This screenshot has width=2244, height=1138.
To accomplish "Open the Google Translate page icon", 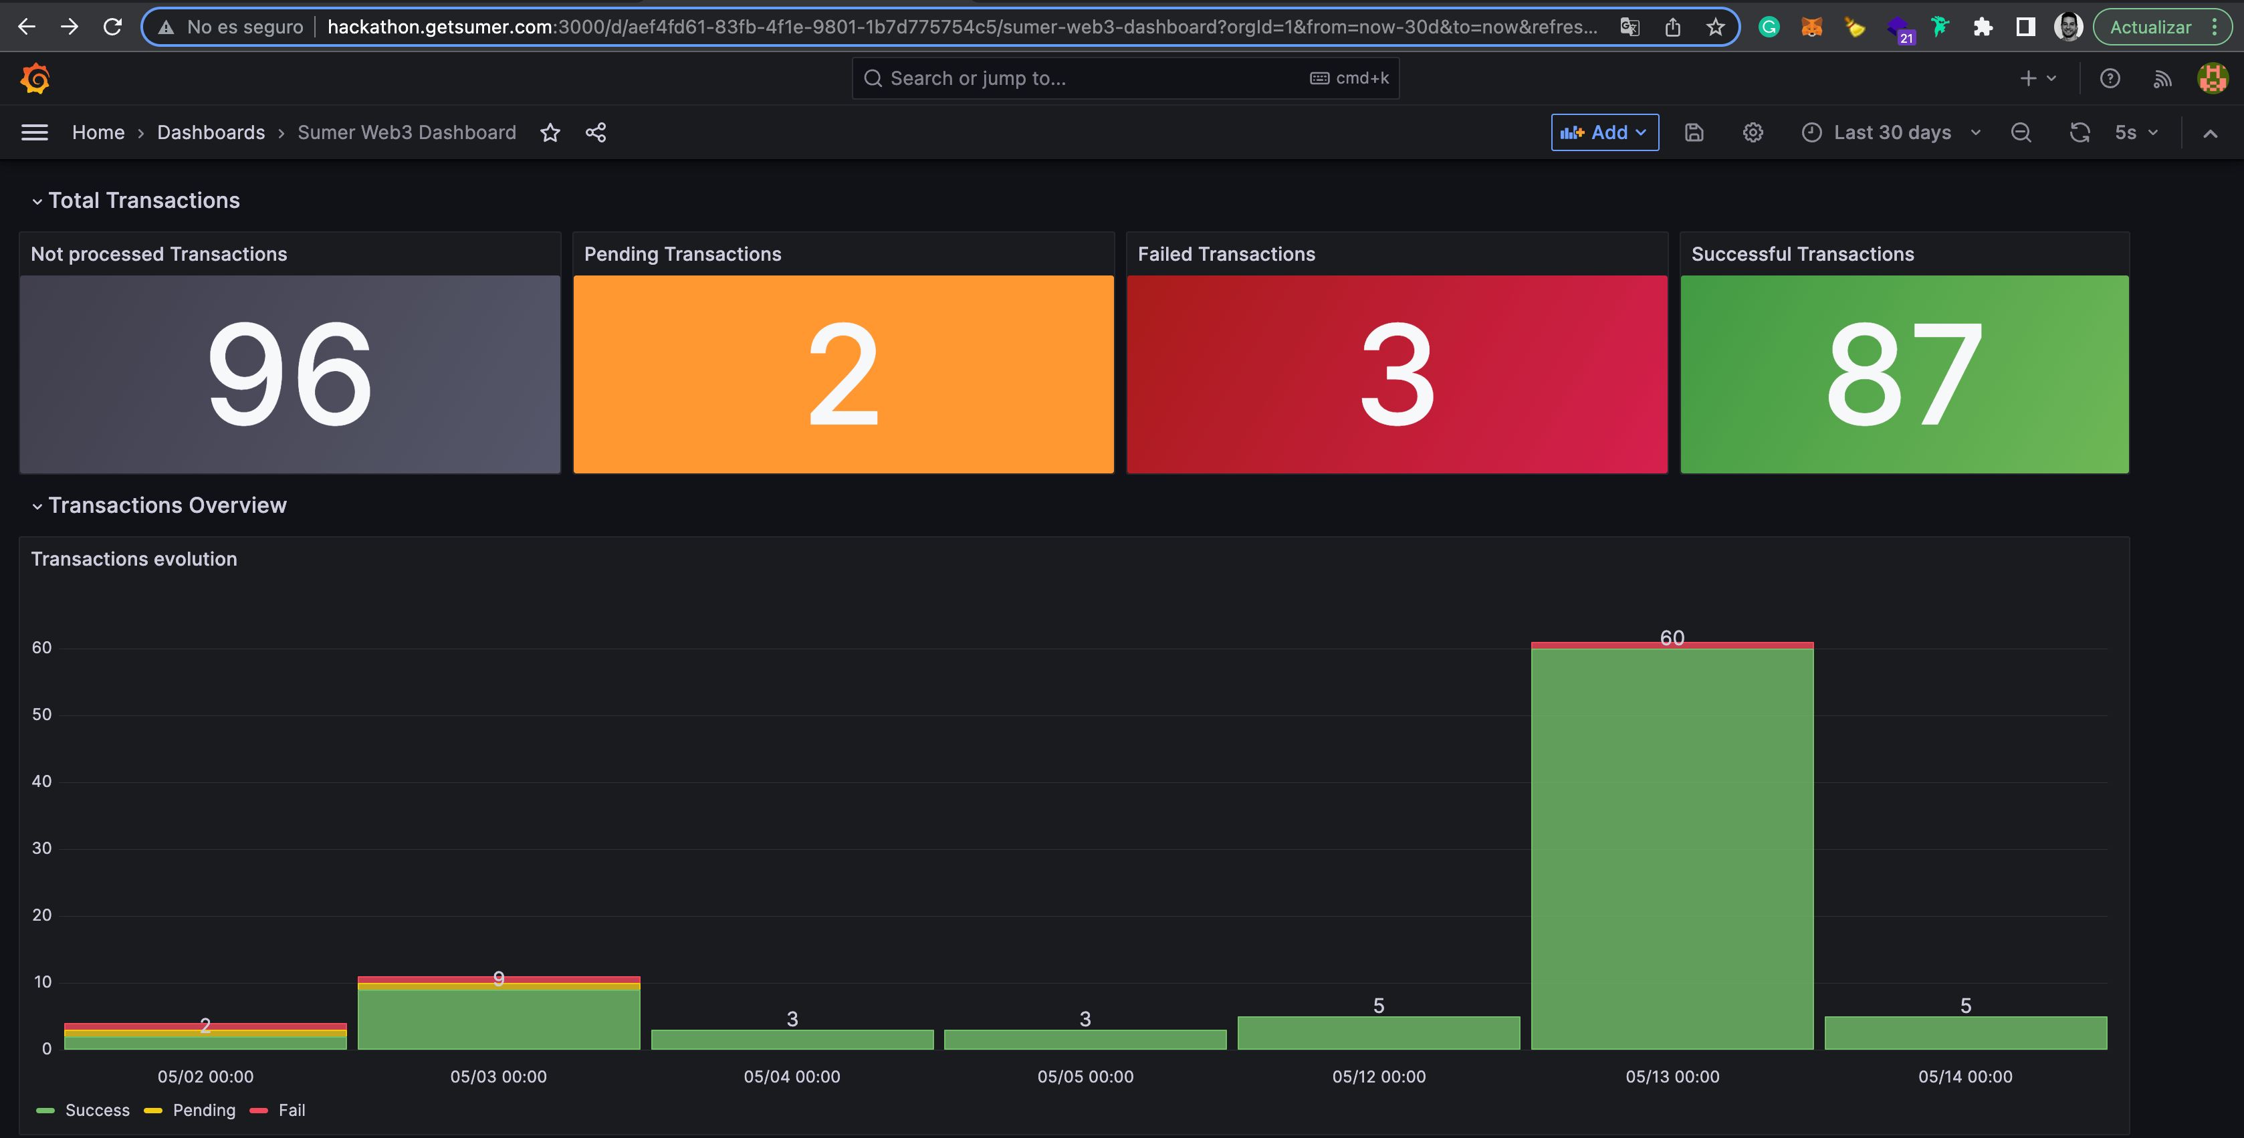I will [x=1630, y=27].
